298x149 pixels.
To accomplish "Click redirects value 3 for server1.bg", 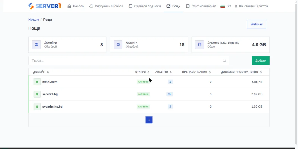I will 211,94.
